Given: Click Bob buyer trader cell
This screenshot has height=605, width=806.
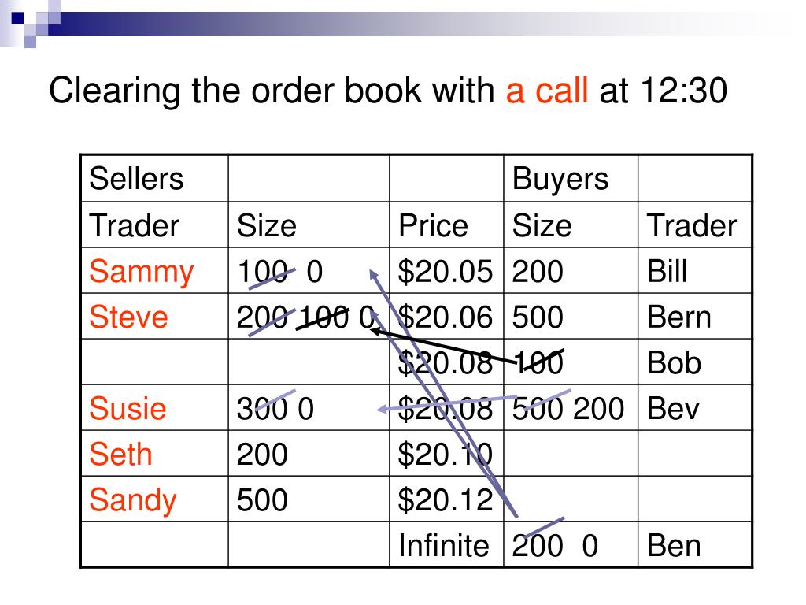Looking at the screenshot, I should [695, 362].
